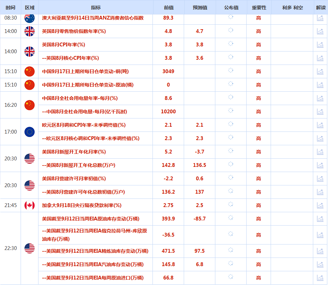The width and height of the screenshot is (328, 285).
Task: Open --美国8月营建许可年化总数初值(万户) link
Action: pos(83,192)
